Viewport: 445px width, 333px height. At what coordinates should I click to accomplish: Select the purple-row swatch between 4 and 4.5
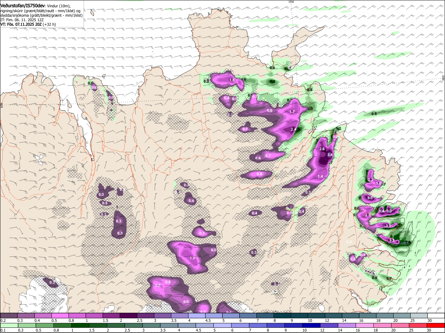197,316
